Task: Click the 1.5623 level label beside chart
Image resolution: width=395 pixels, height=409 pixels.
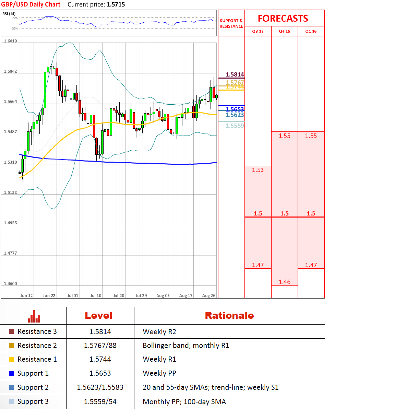Action: tap(235, 115)
